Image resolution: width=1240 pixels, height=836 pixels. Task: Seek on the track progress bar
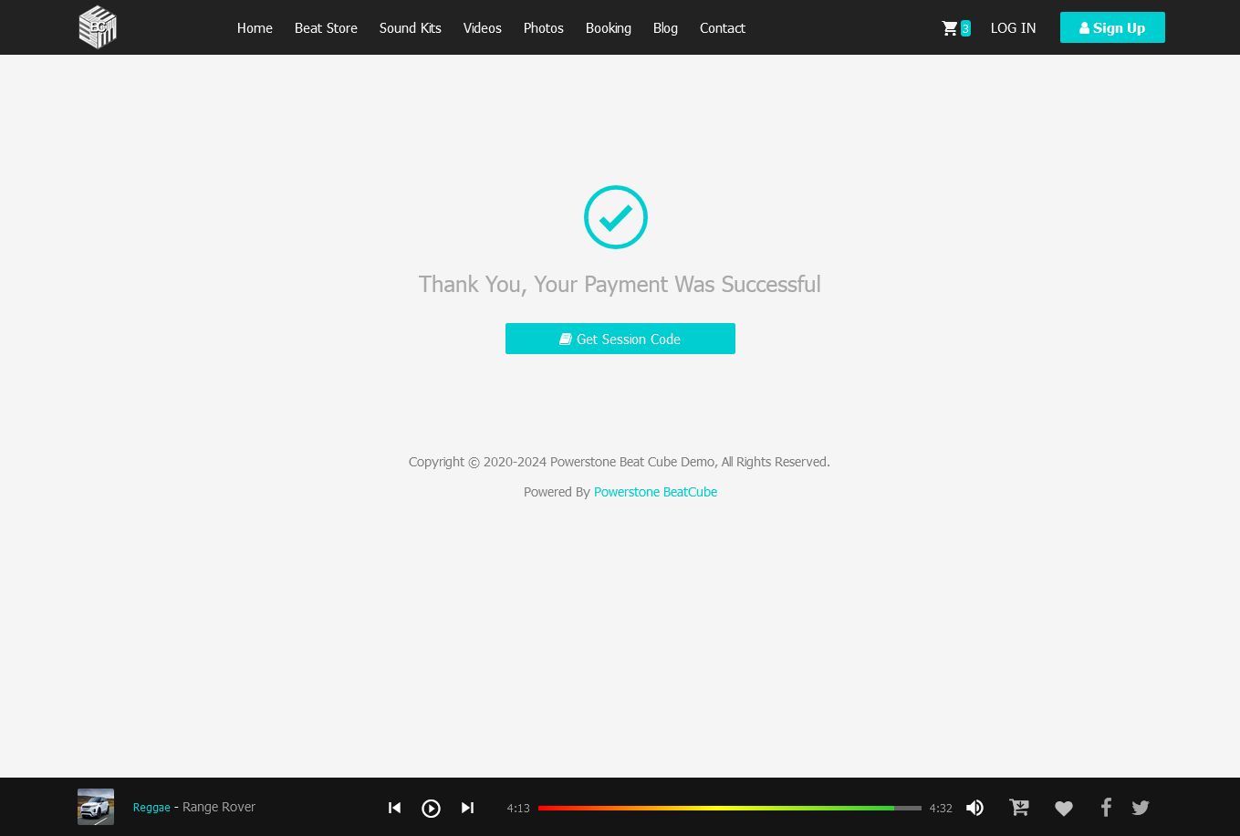730,808
